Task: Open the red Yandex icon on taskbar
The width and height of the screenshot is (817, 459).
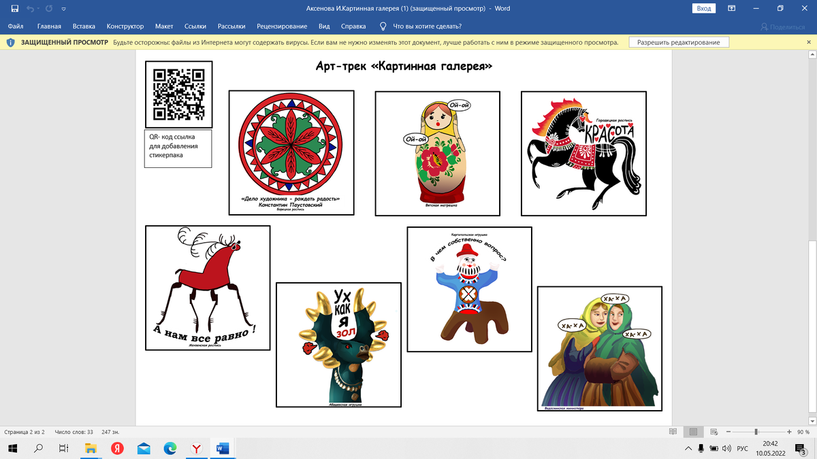Action: (x=117, y=448)
